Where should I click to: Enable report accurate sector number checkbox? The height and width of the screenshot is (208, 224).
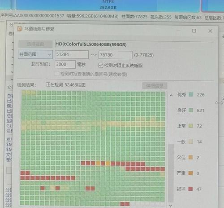click(x=57, y=74)
